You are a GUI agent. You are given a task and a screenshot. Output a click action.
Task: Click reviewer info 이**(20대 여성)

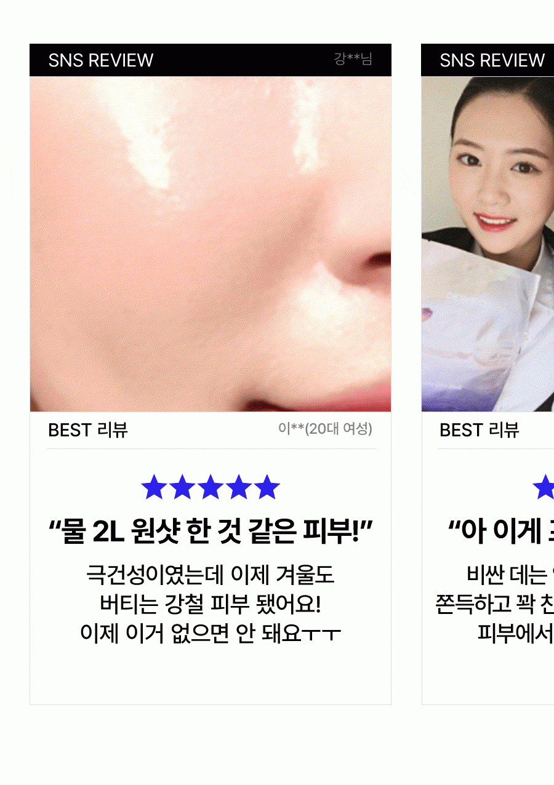[x=325, y=428]
